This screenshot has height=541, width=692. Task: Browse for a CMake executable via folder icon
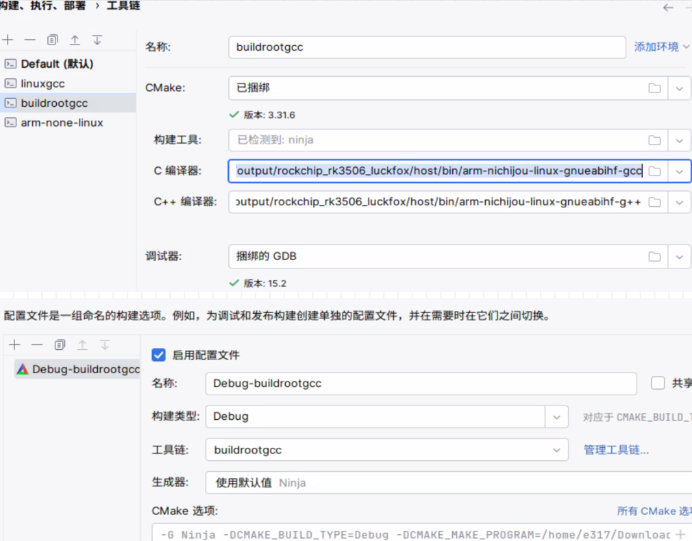pos(654,88)
